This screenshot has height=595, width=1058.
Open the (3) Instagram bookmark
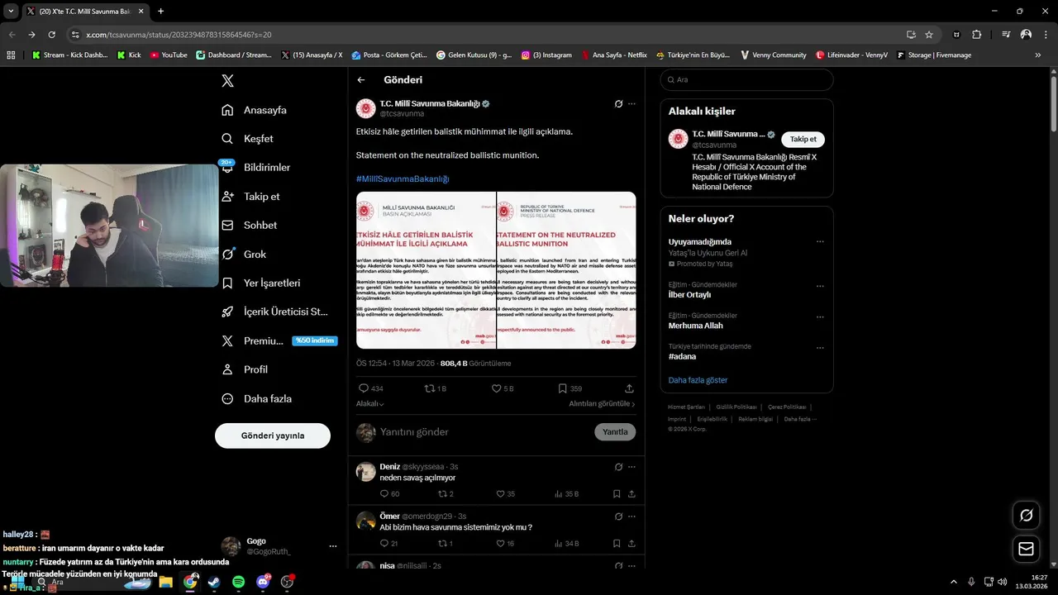coord(546,55)
